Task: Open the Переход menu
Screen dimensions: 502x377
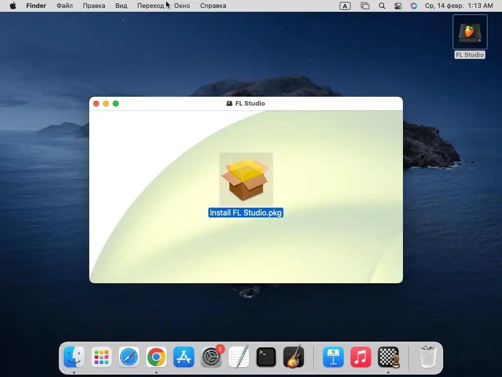Action: [151, 6]
